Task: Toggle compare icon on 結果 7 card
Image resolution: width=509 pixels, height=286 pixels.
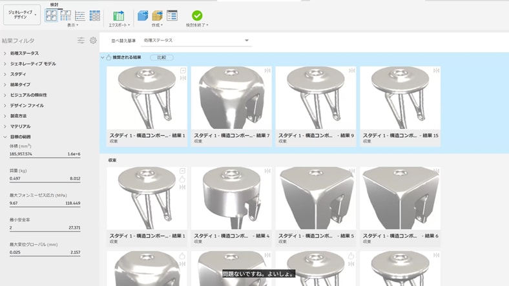Action: 267,71
